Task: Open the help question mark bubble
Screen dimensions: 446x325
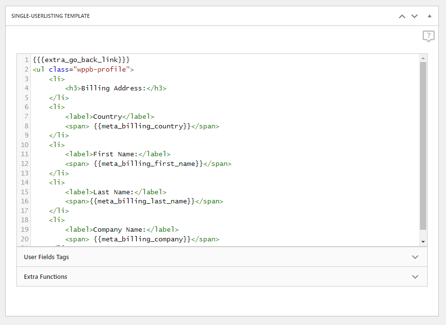Action: (x=428, y=36)
